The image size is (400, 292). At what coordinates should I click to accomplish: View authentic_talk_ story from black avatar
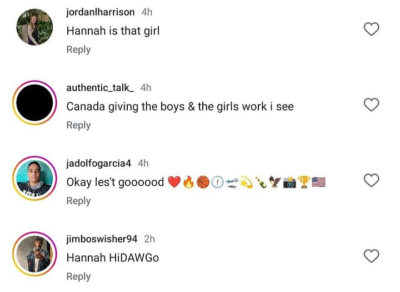(x=34, y=102)
